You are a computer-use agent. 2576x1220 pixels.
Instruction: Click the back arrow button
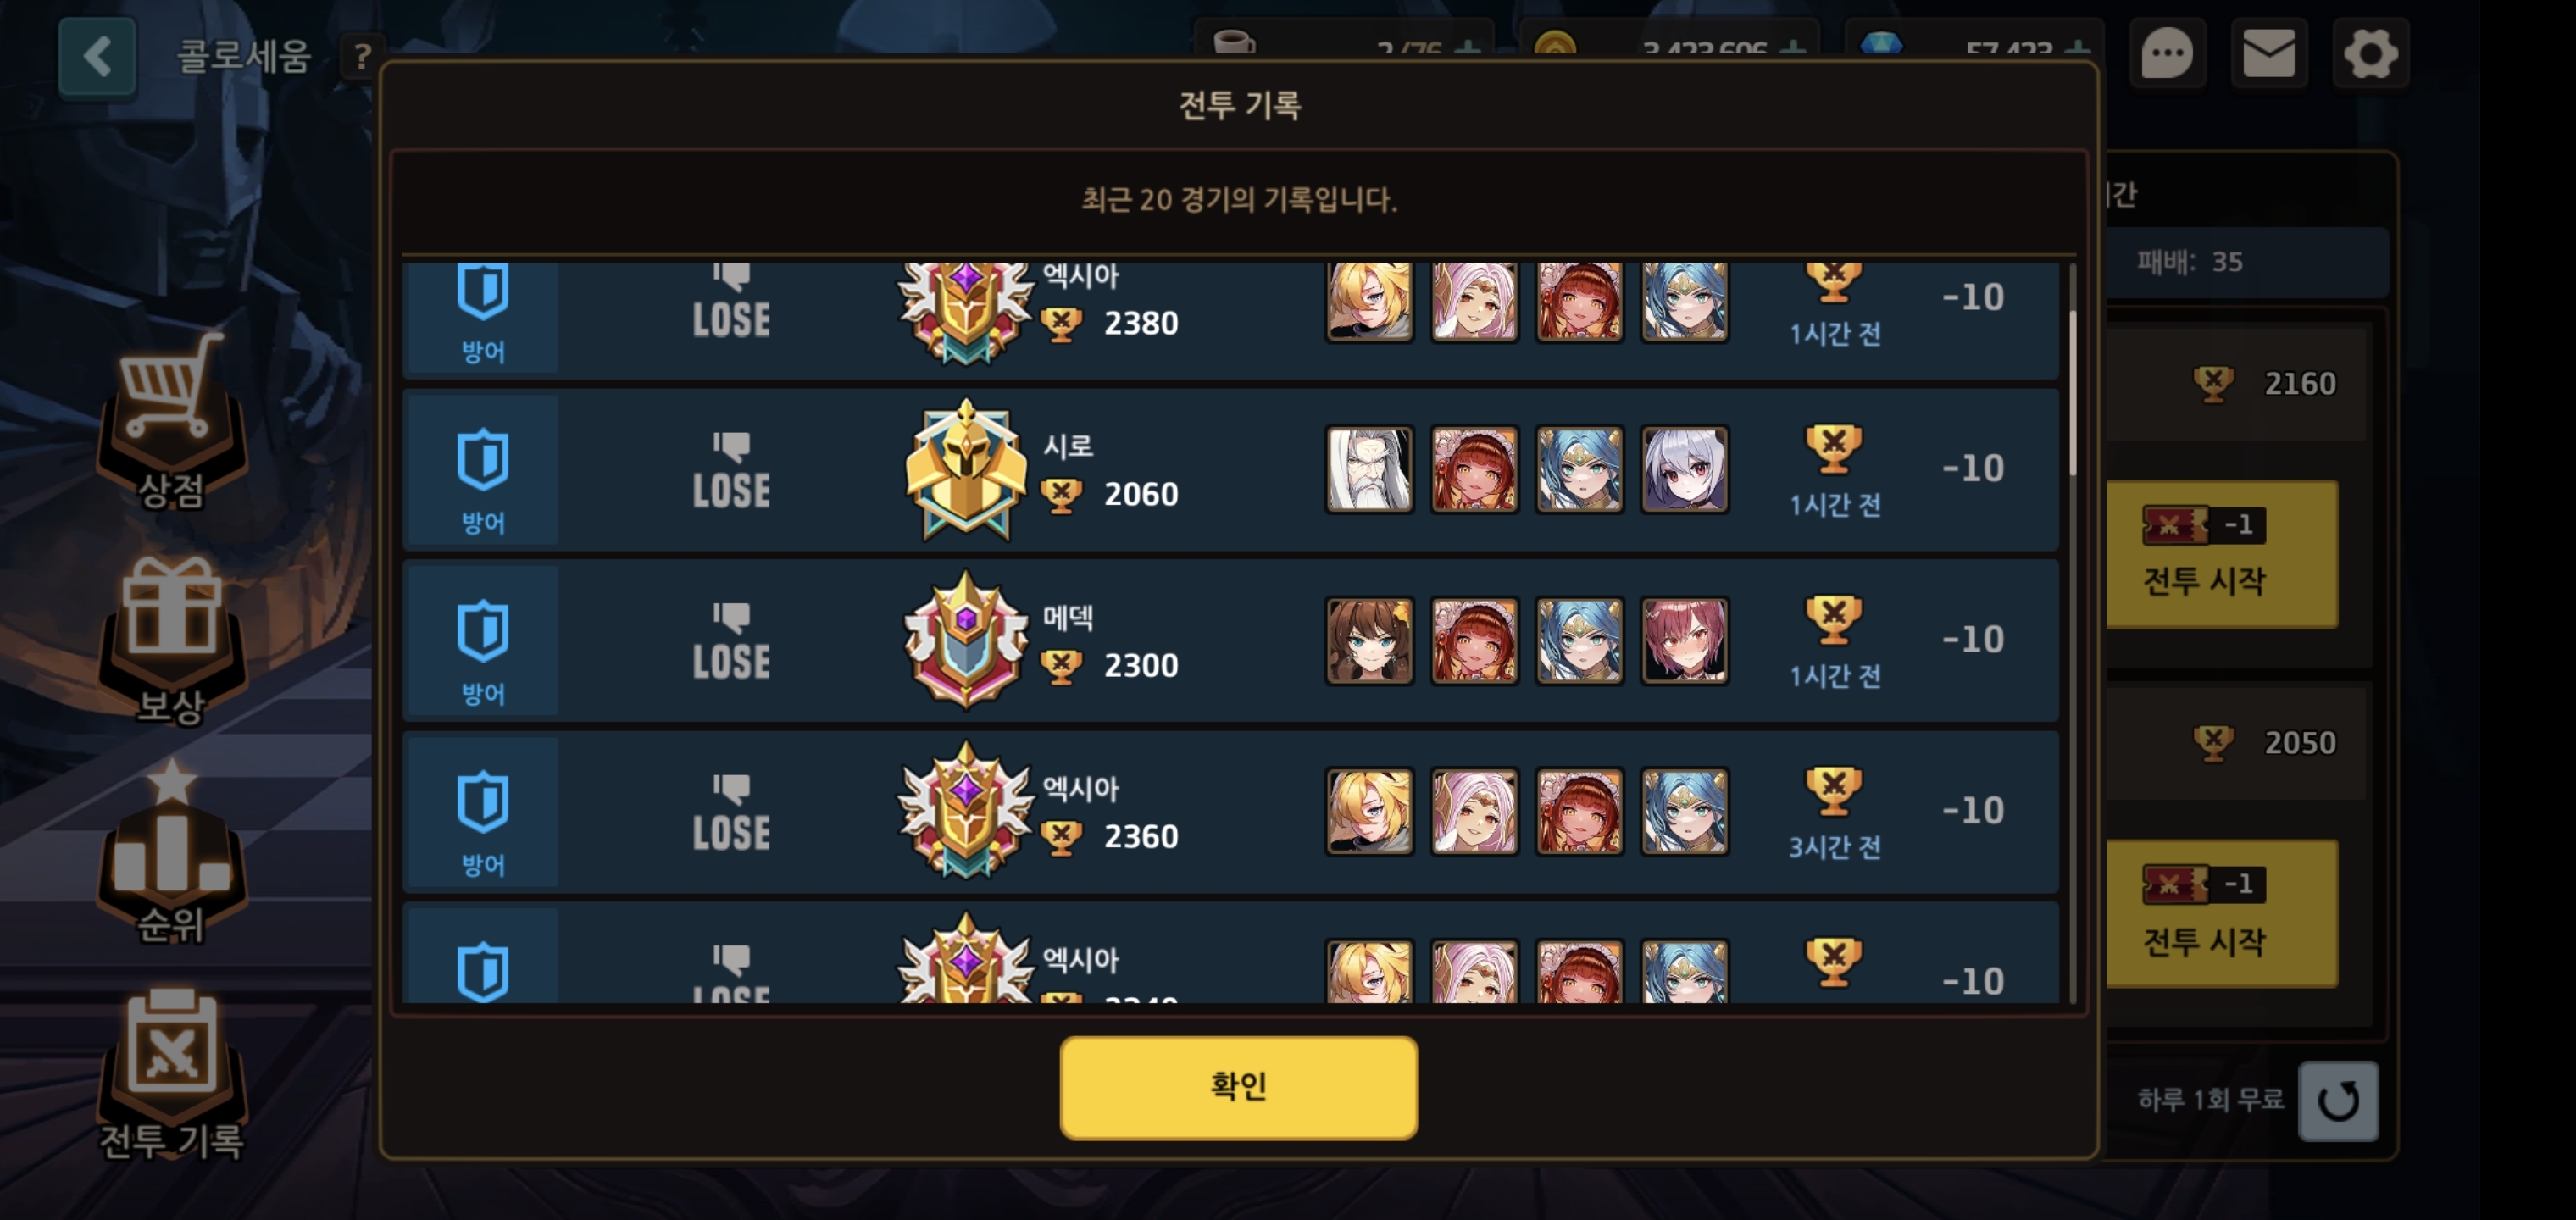pyautogui.click(x=97, y=57)
